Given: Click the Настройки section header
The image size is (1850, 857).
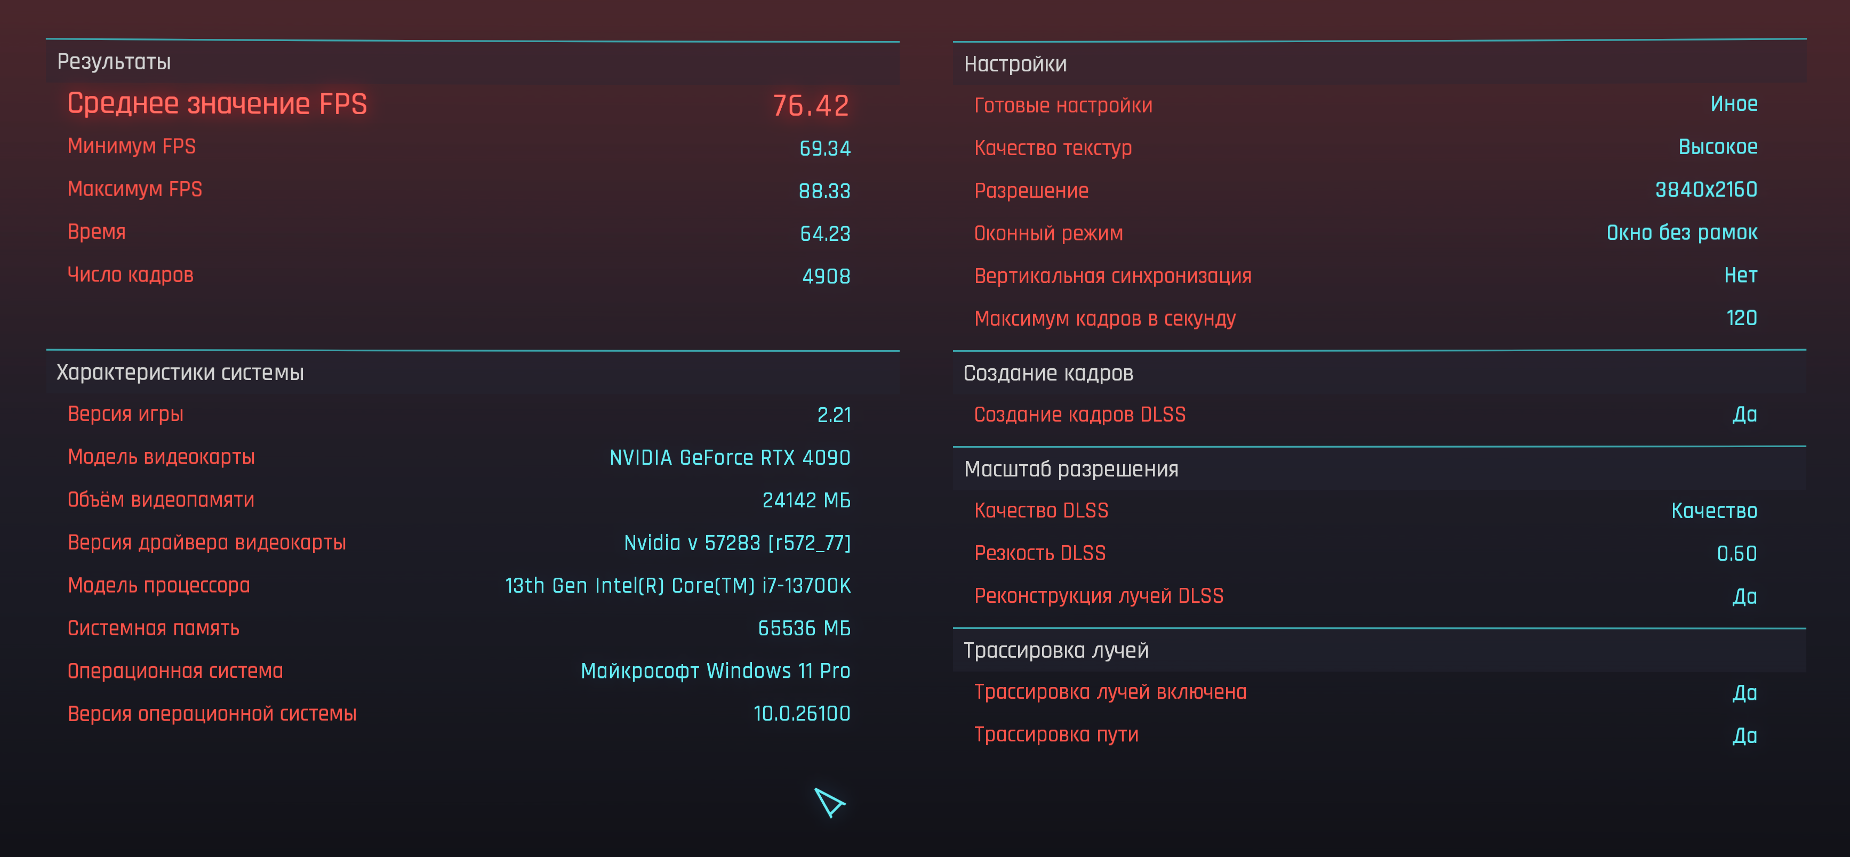Looking at the screenshot, I should click(1015, 64).
